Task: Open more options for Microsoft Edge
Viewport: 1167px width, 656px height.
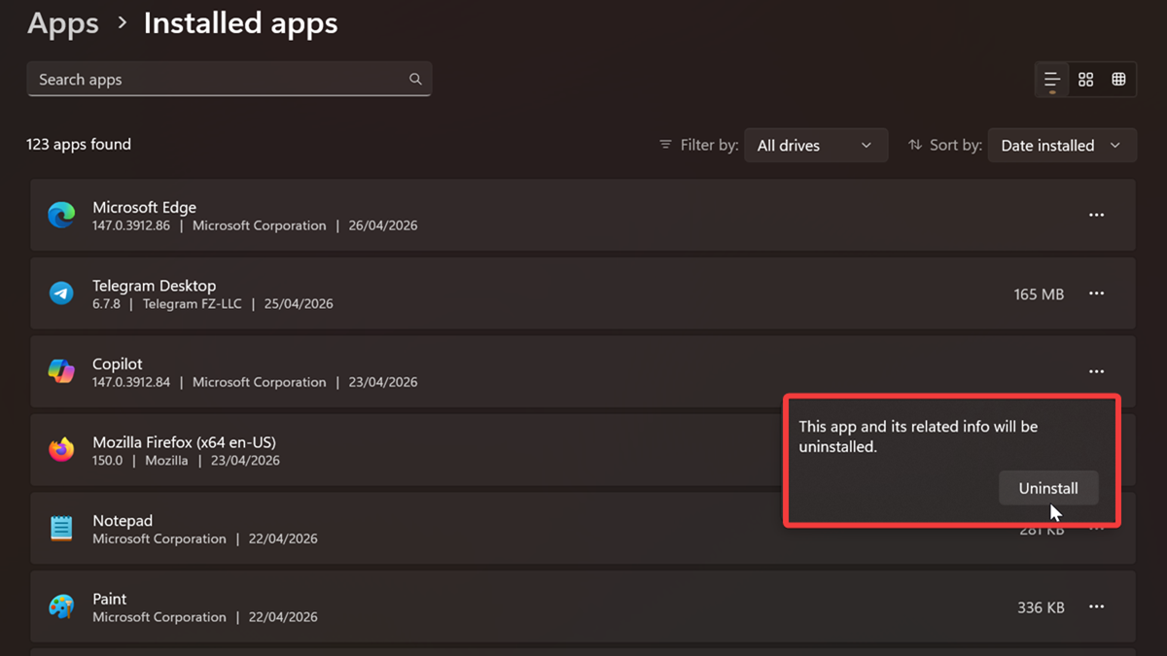Action: point(1096,215)
